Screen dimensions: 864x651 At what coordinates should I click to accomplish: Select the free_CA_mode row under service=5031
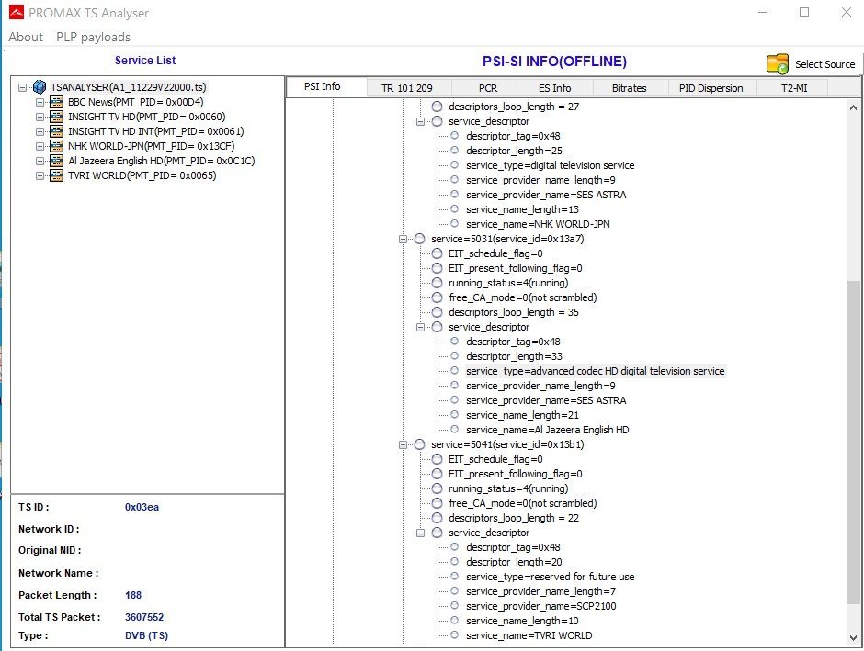(522, 297)
